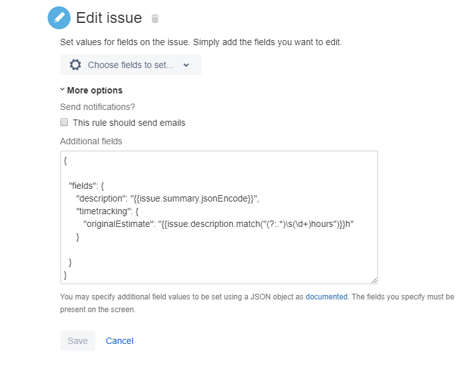Viewport: 467px width, 377px height.
Task: Open the 'Choose fields to set...' dropdown
Action: click(x=131, y=65)
